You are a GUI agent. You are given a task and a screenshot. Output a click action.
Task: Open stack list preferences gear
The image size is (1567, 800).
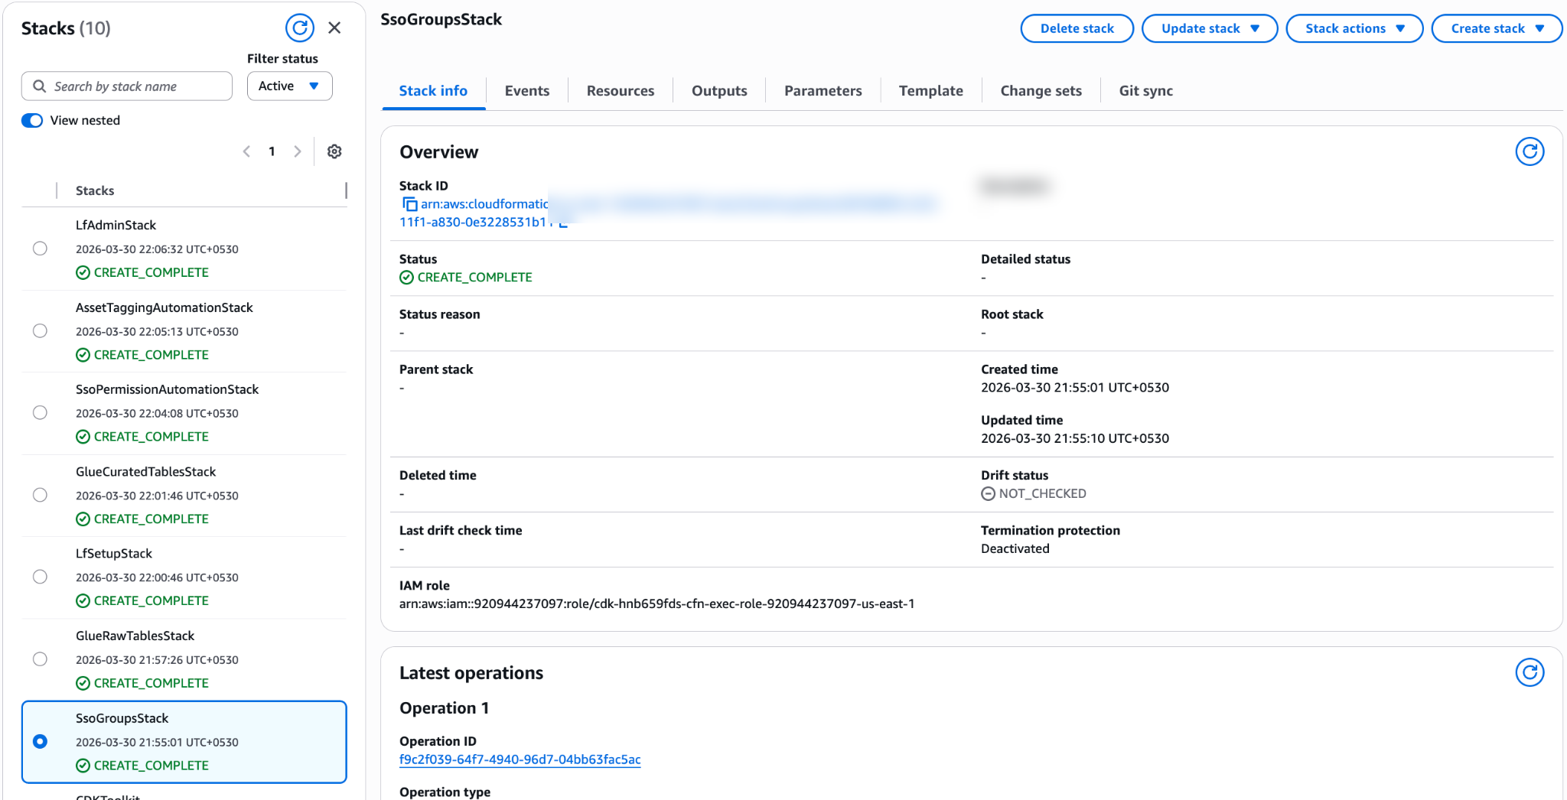[334, 151]
